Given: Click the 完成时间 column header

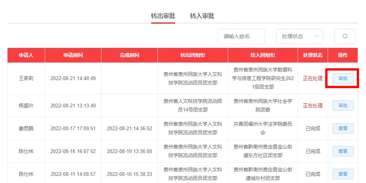Looking at the screenshot, I should [x=129, y=55].
